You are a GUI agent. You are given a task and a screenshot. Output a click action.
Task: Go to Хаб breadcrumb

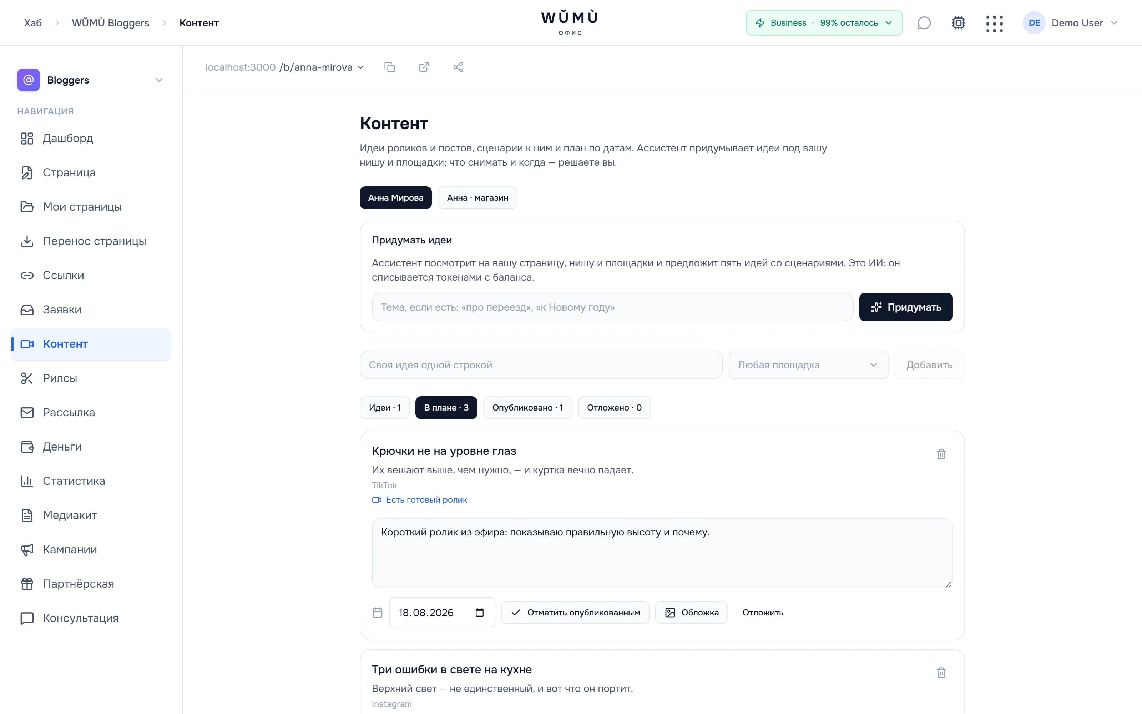point(33,22)
